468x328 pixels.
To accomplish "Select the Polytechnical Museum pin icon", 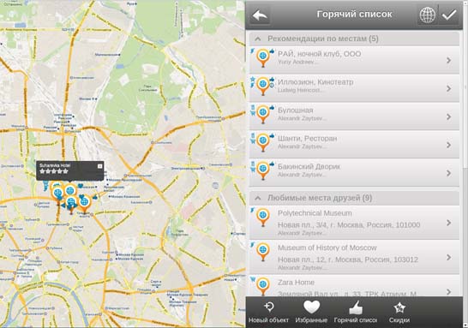I will (x=262, y=217).
